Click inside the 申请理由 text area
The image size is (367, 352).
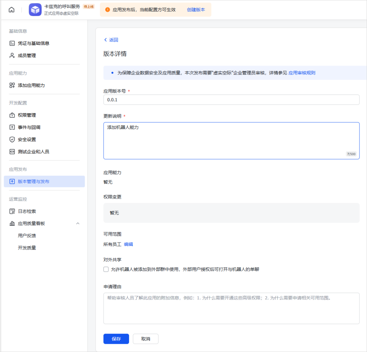pos(231,308)
